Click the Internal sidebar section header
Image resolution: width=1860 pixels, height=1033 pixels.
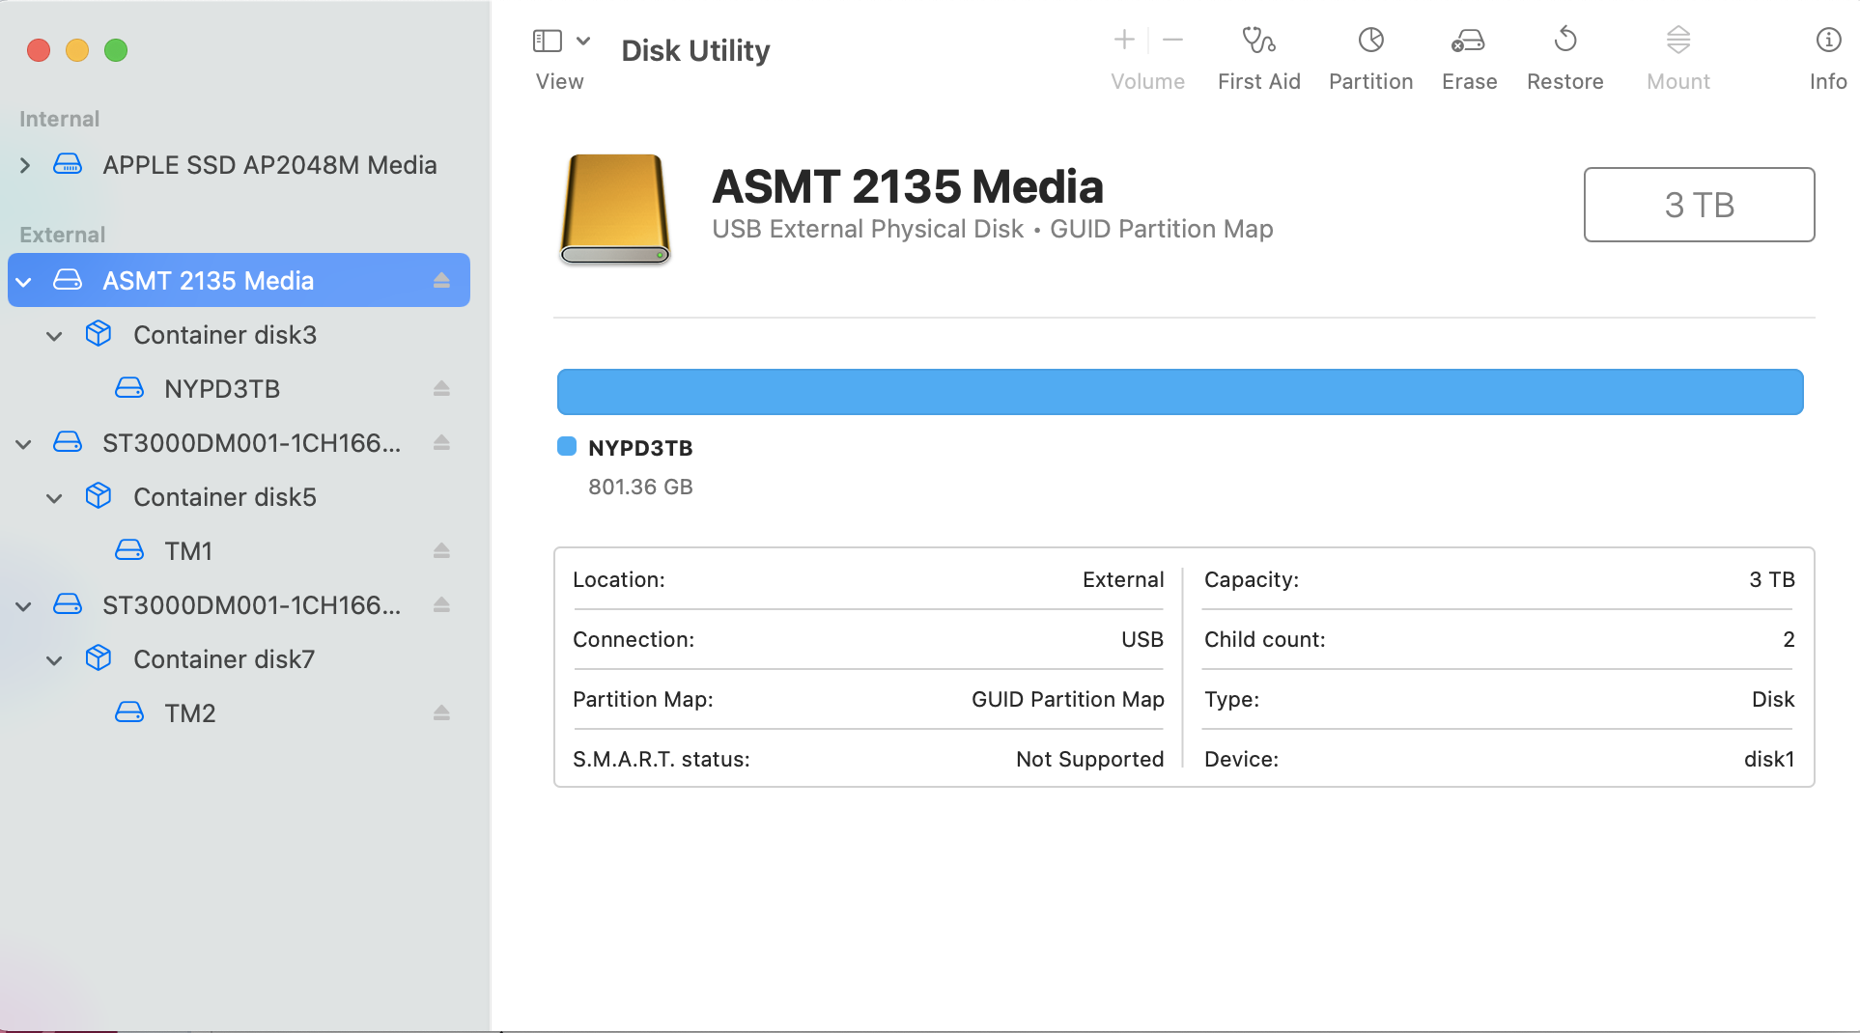click(59, 119)
